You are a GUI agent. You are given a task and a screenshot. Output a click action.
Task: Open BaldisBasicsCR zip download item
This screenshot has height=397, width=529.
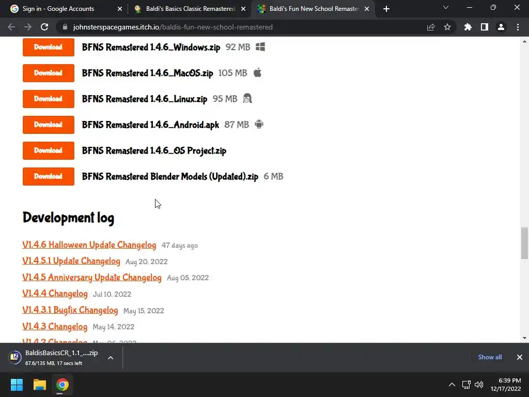(54, 358)
